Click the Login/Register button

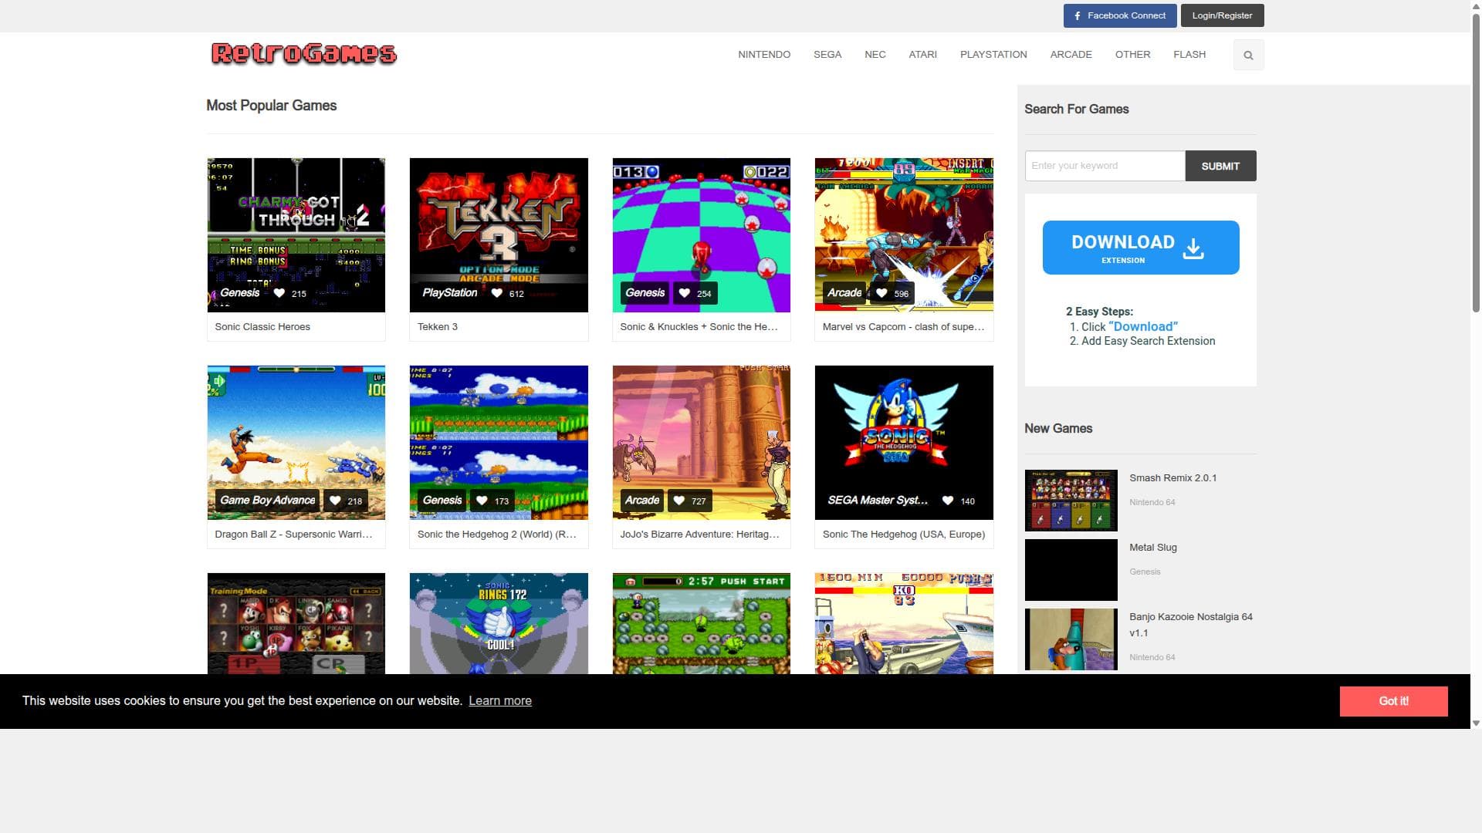click(x=1222, y=15)
